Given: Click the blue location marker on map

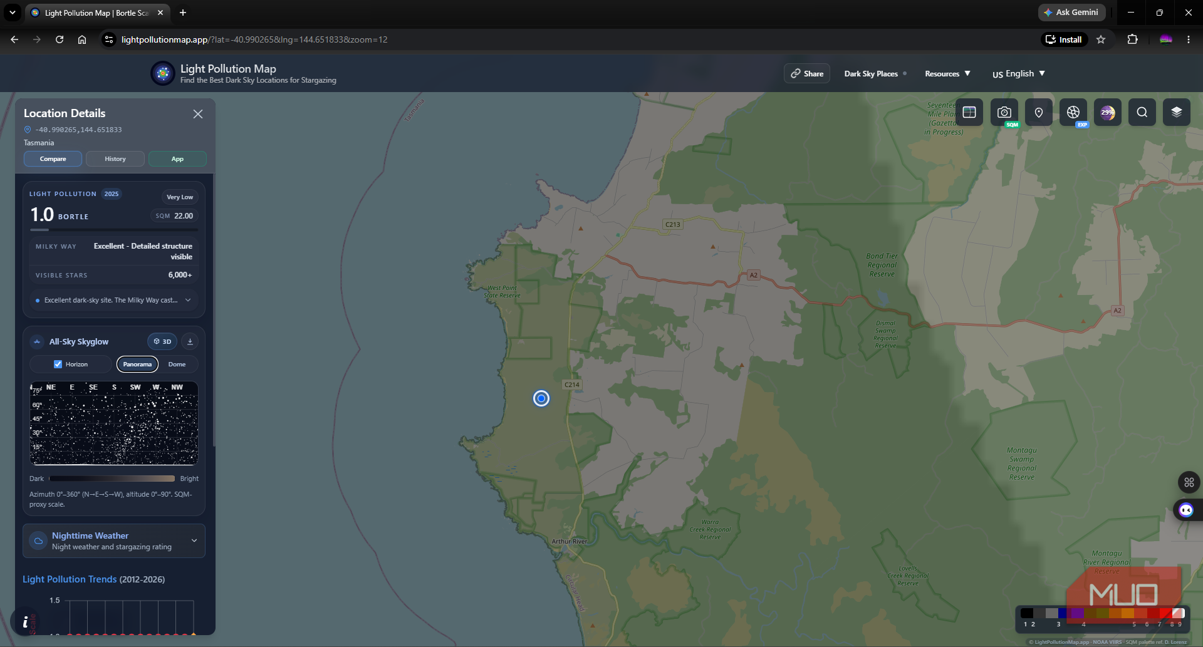Looking at the screenshot, I should pyautogui.click(x=541, y=398).
